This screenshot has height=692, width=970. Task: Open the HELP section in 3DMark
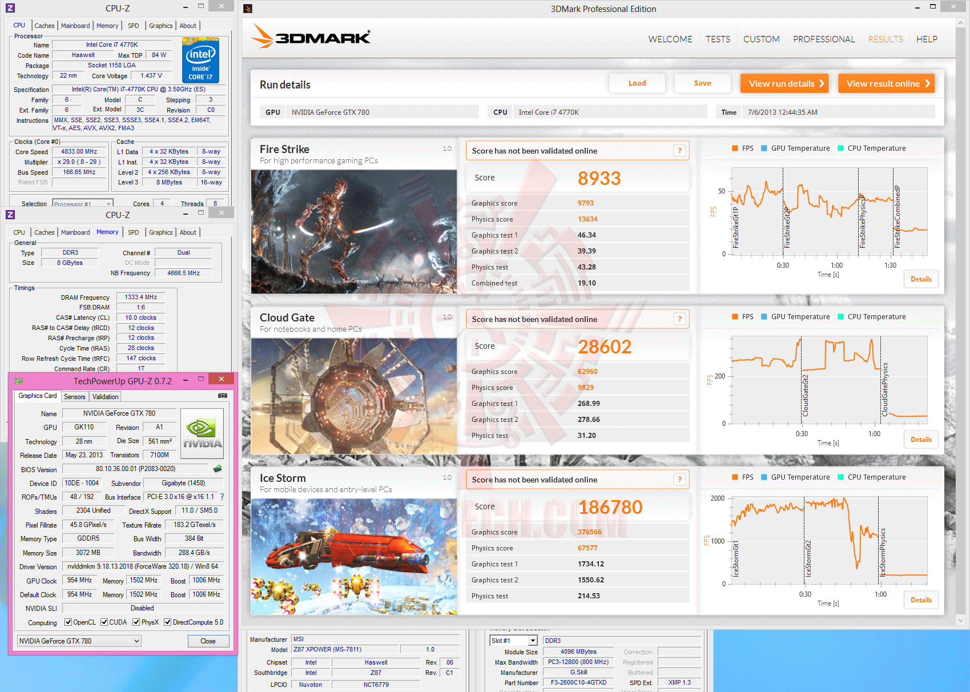click(927, 39)
